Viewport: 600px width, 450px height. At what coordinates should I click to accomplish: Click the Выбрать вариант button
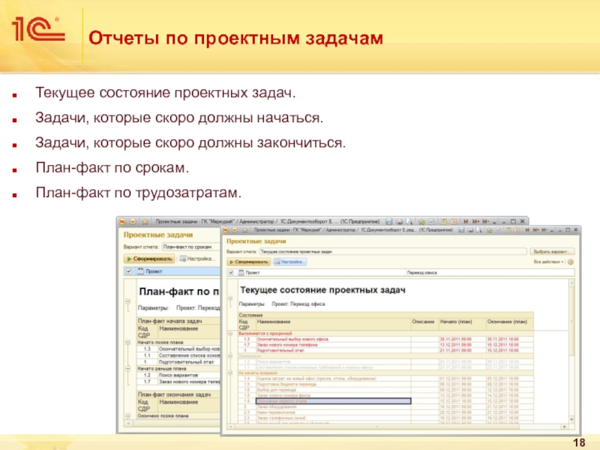pos(552,252)
